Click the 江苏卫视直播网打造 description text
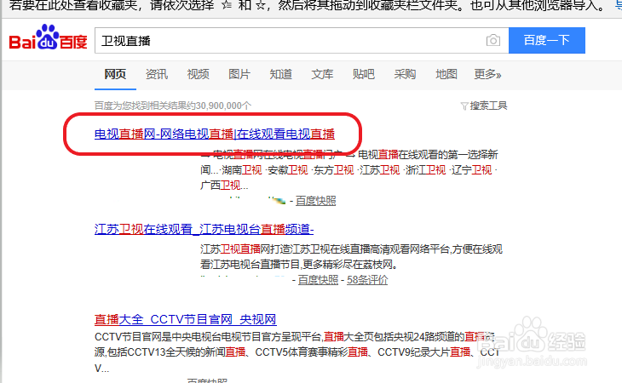The width and height of the screenshot is (622, 383). [351, 256]
